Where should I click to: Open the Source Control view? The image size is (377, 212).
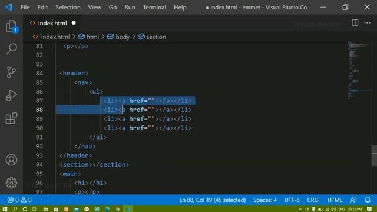11,72
